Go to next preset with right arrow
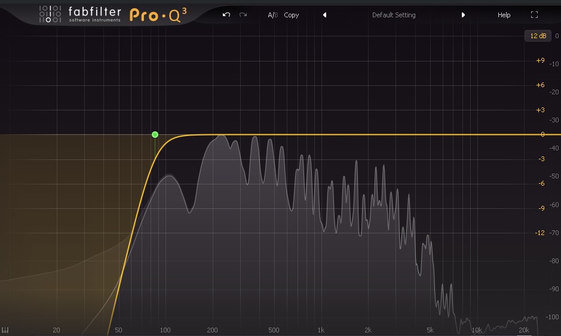Viewport: 561px width, 336px height. tap(463, 15)
